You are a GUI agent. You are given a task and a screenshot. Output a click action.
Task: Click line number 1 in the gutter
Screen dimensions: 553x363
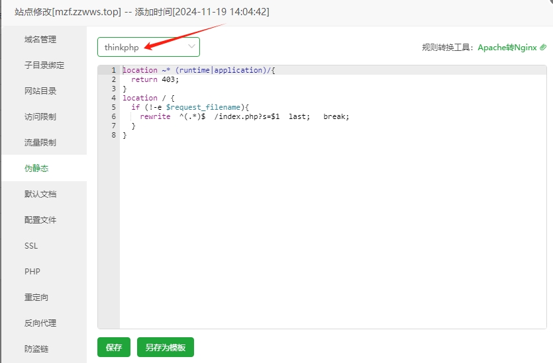click(113, 70)
